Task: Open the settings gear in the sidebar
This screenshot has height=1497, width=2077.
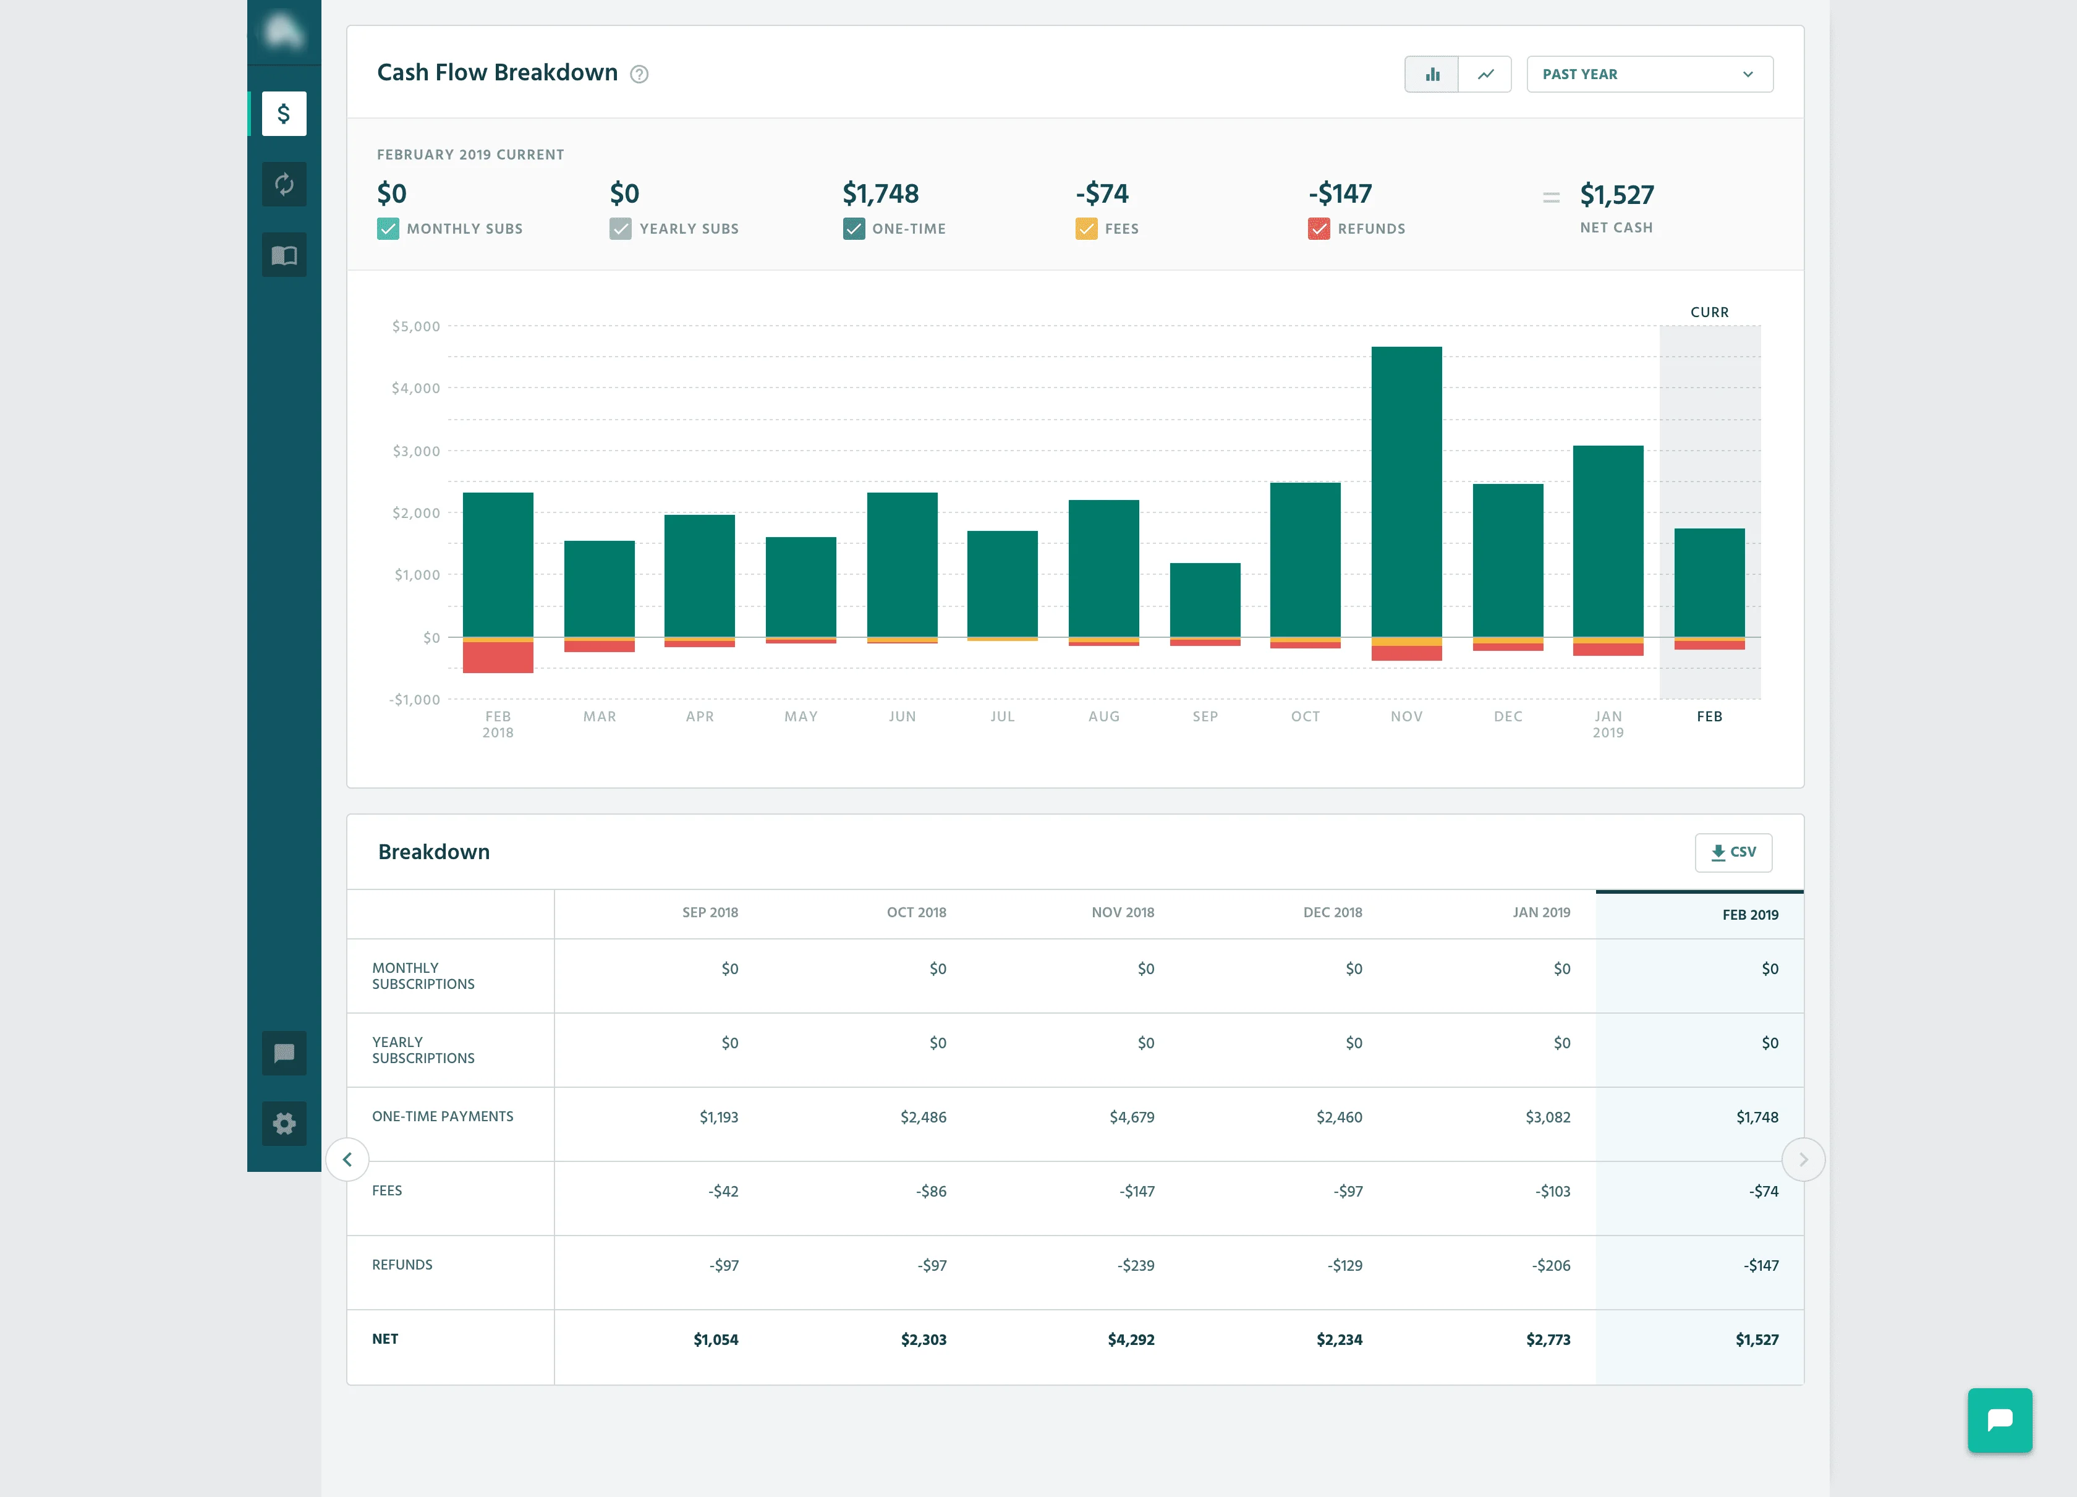Action: pyautogui.click(x=284, y=1124)
